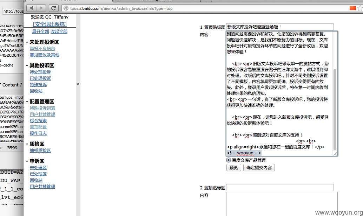Viewport: 363px width, 216px height.
Task: Open 操作日志 link
Action: tap(38, 133)
